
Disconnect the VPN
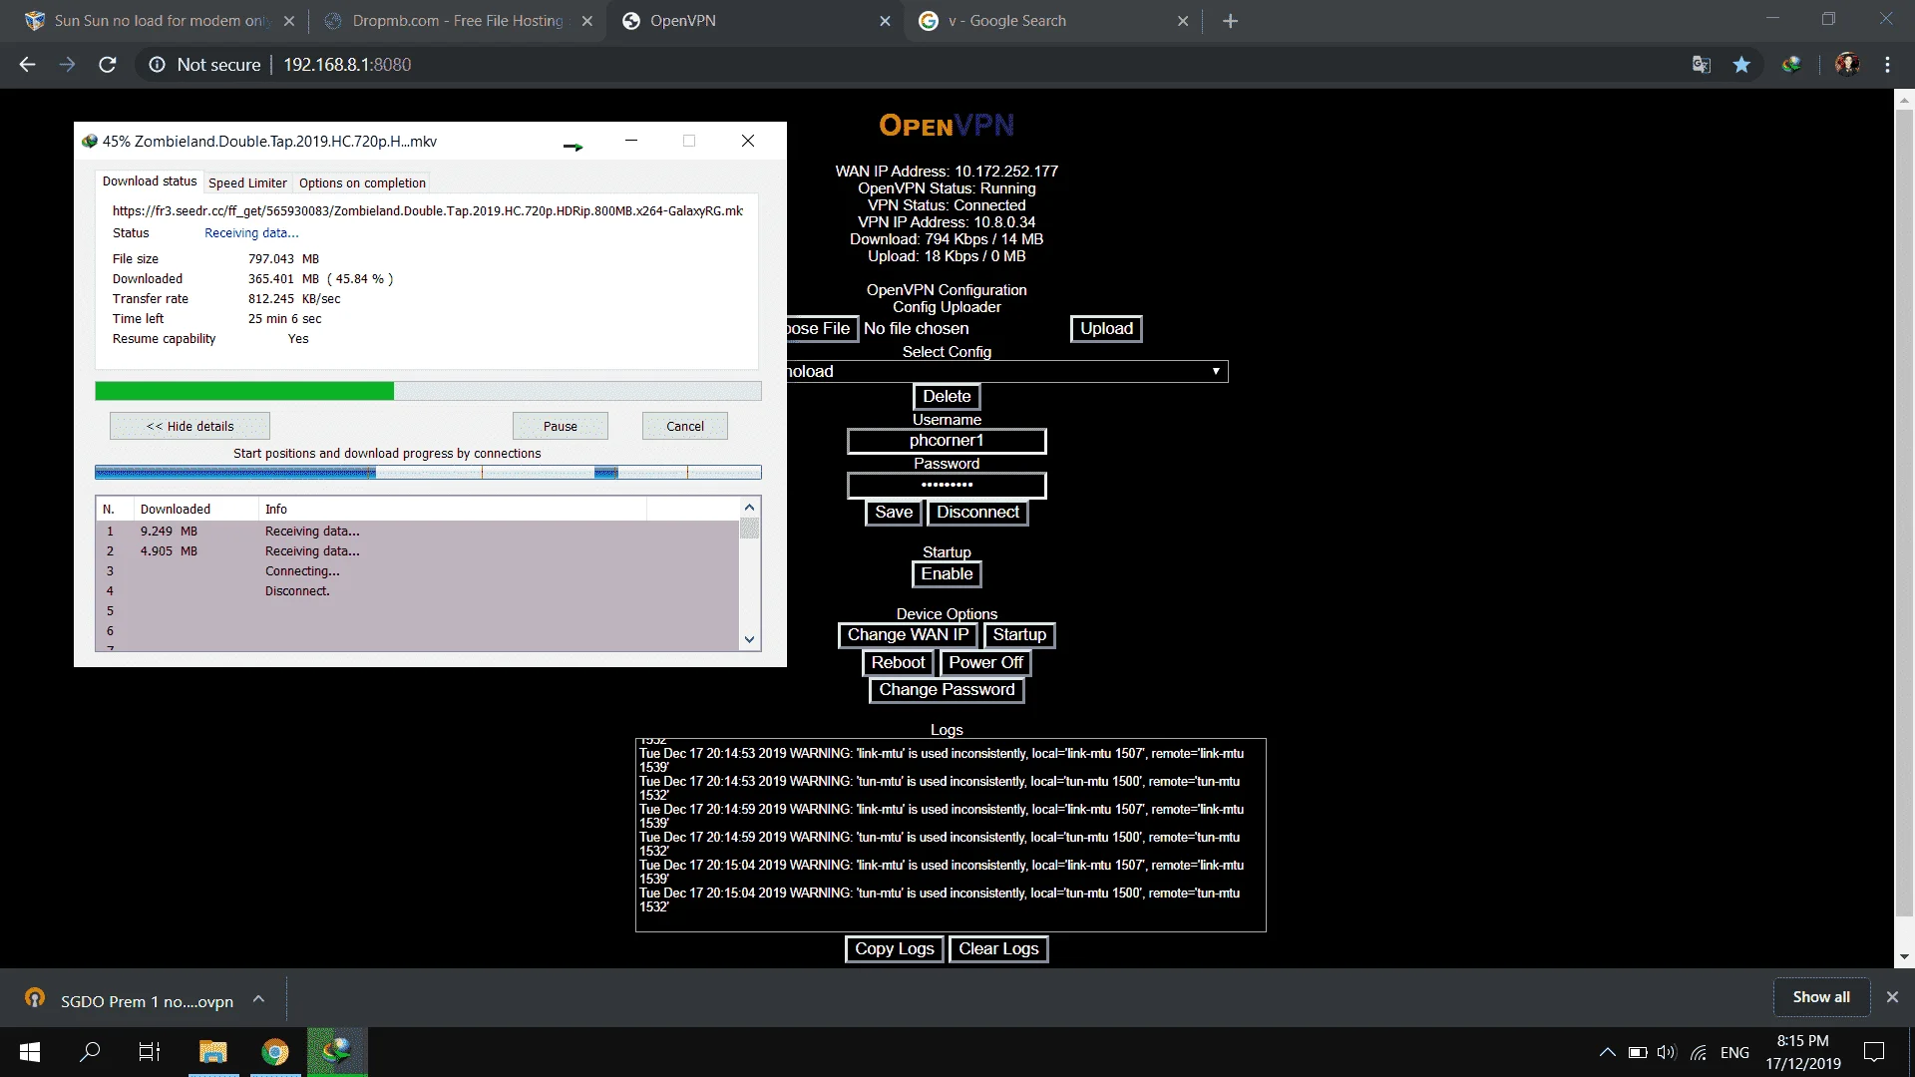977,513
